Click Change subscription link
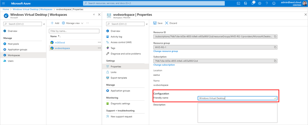This screenshot has width=308, height=125. 164,65
